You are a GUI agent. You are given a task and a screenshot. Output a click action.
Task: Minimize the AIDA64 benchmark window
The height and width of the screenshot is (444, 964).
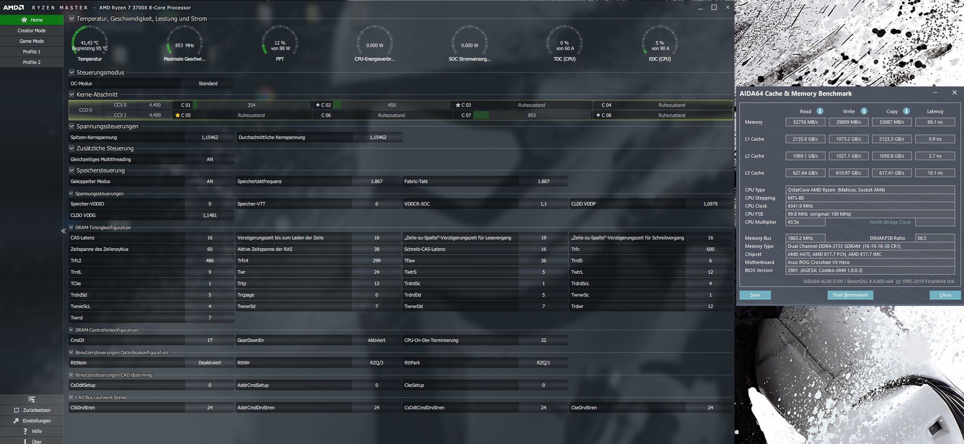[x=935, y=93]
